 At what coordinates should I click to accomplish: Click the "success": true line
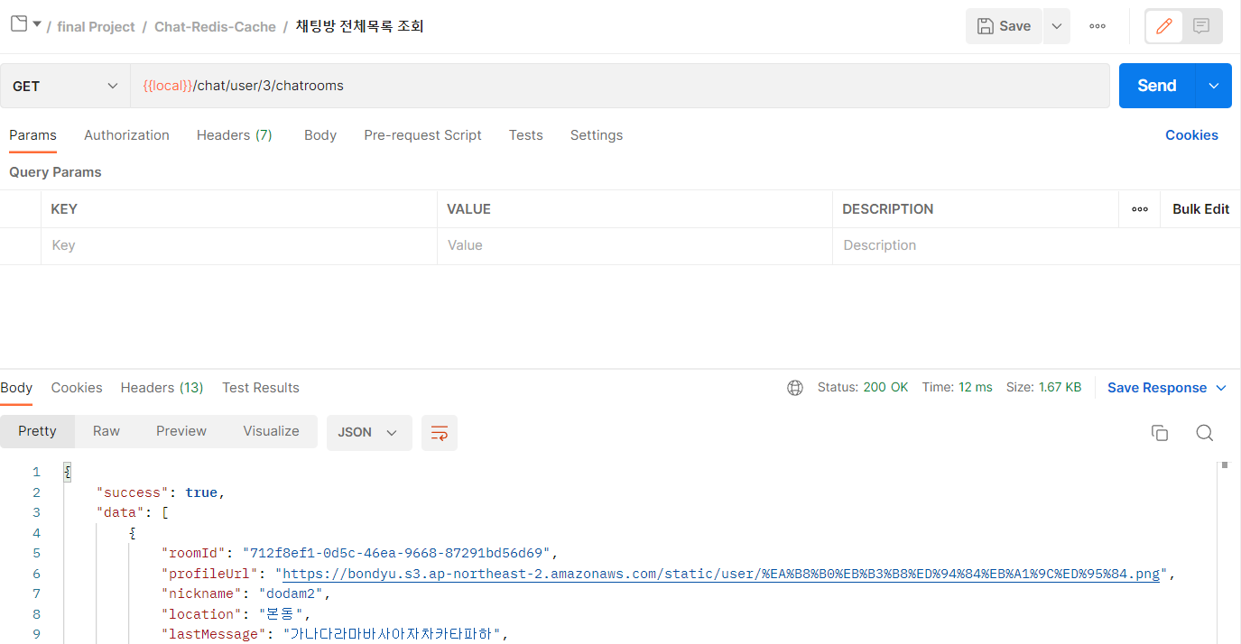159,492
